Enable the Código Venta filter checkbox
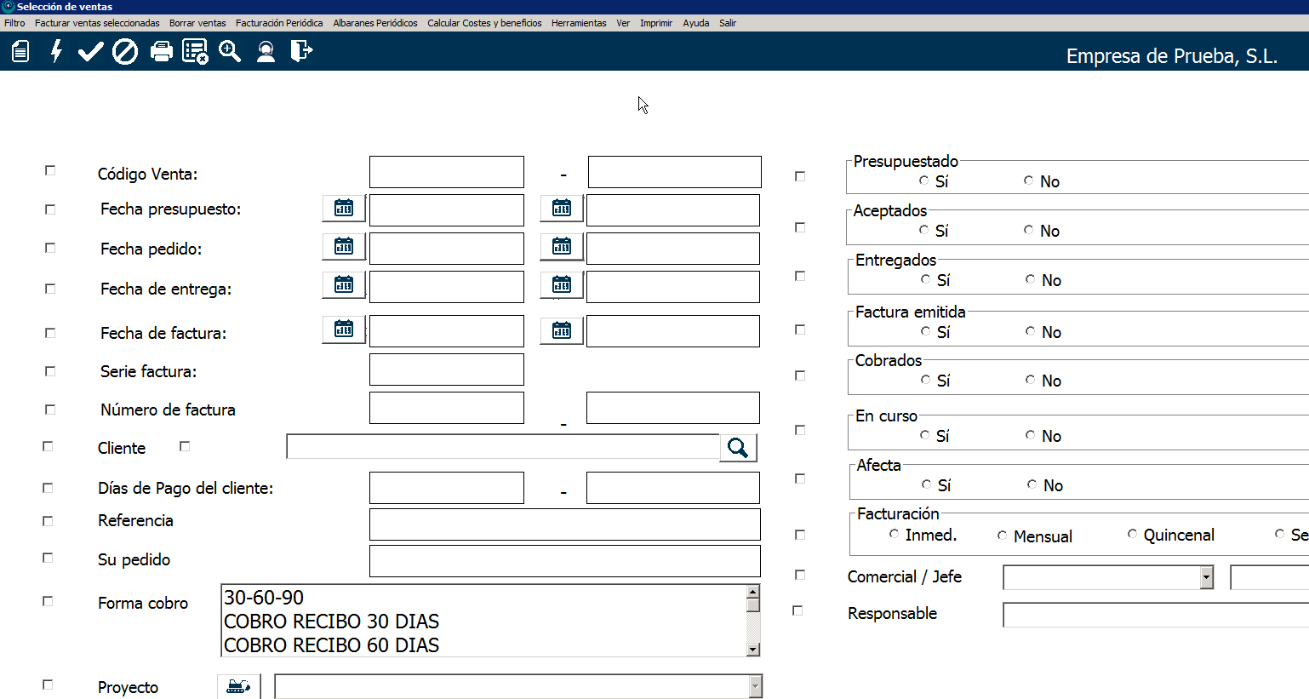 tap(50, 171)
